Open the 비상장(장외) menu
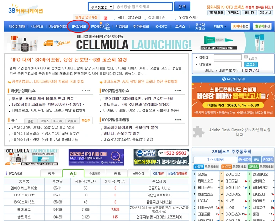 click(x=58, y=26)
